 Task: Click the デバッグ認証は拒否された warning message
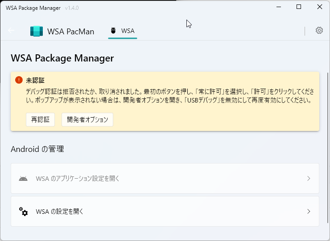(x=170, y=96)
